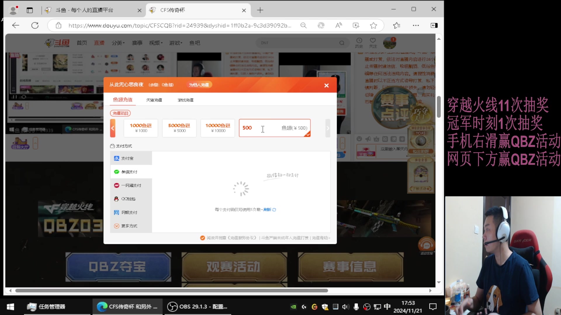Open 鱼吧 in Douyu navigation

tap(195, 43)
